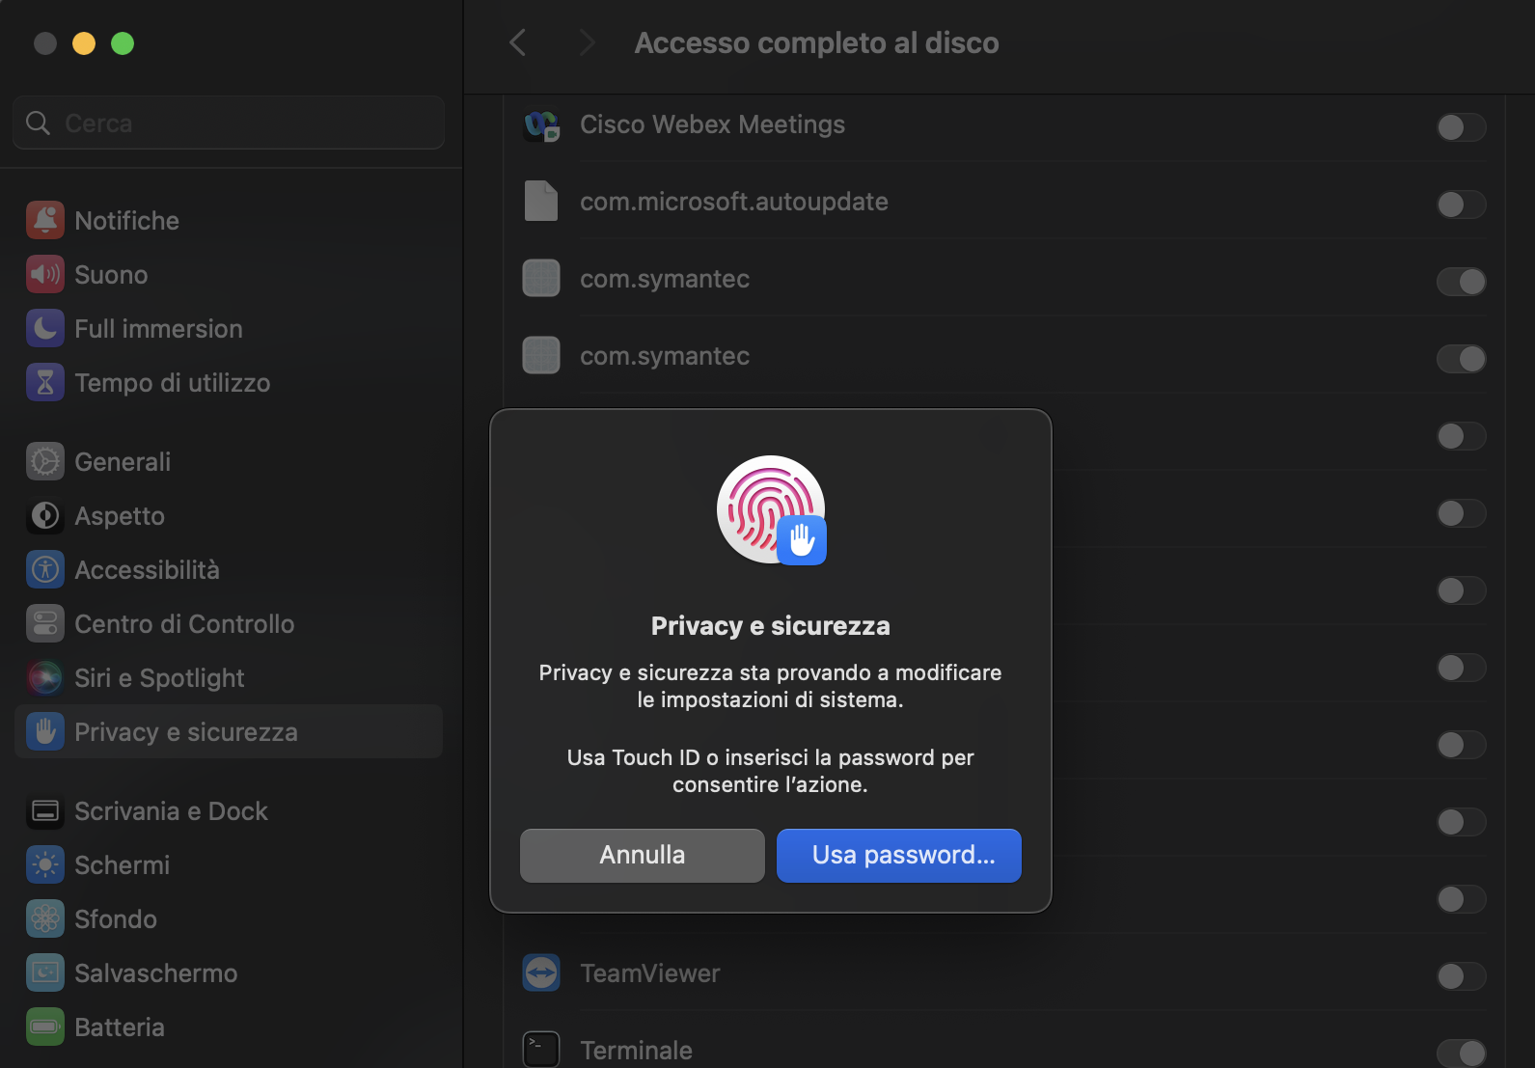Click the Accessibilità icon
This screenshot has height=1068, width=1535.
coord(45,570)
